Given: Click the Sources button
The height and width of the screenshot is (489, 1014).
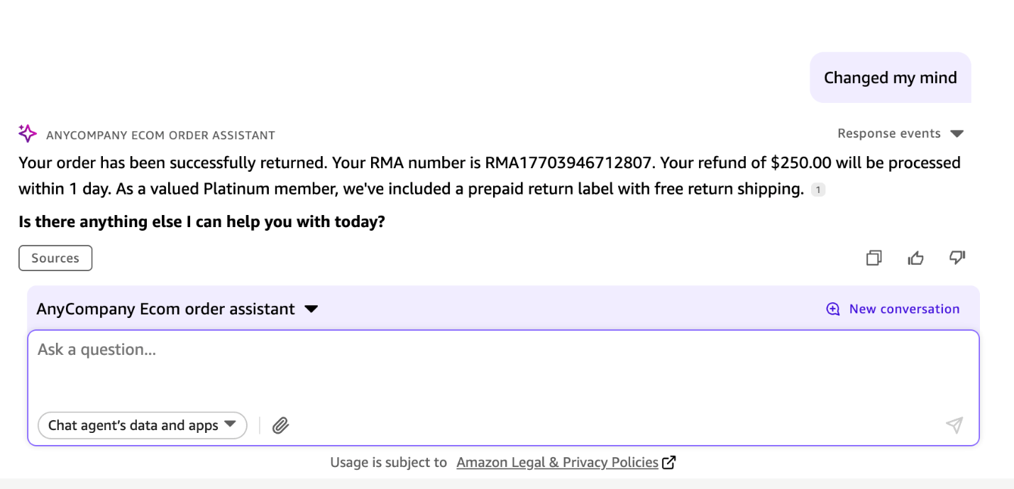Looking at the screenshot, I should coord(55,258).
